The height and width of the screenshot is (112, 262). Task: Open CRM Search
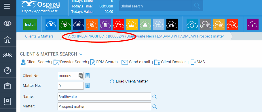pyautogui.click(x=104, y=62)
